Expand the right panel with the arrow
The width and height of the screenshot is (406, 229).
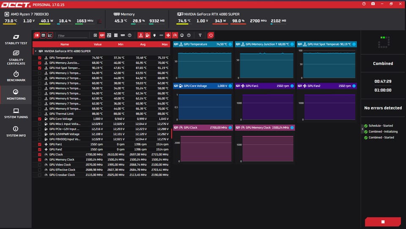point(362,129)
